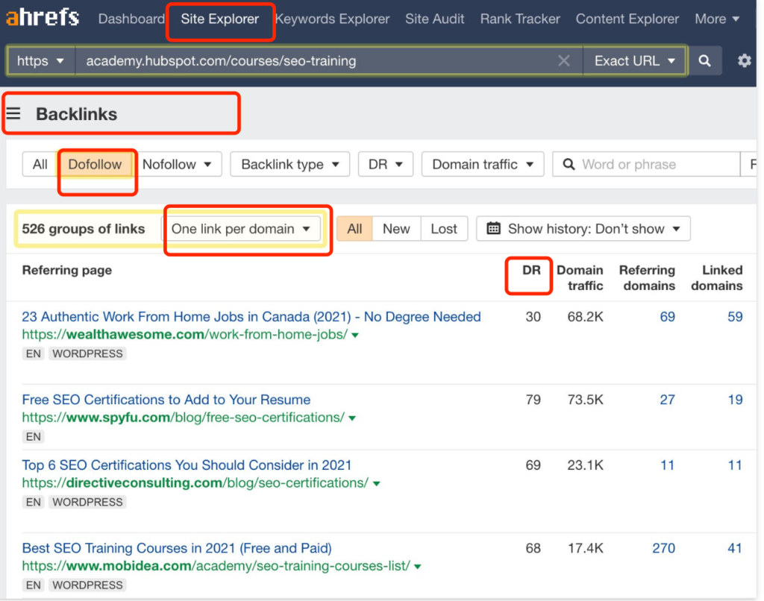Sort by Domain traffic column

tap(580, 277)
